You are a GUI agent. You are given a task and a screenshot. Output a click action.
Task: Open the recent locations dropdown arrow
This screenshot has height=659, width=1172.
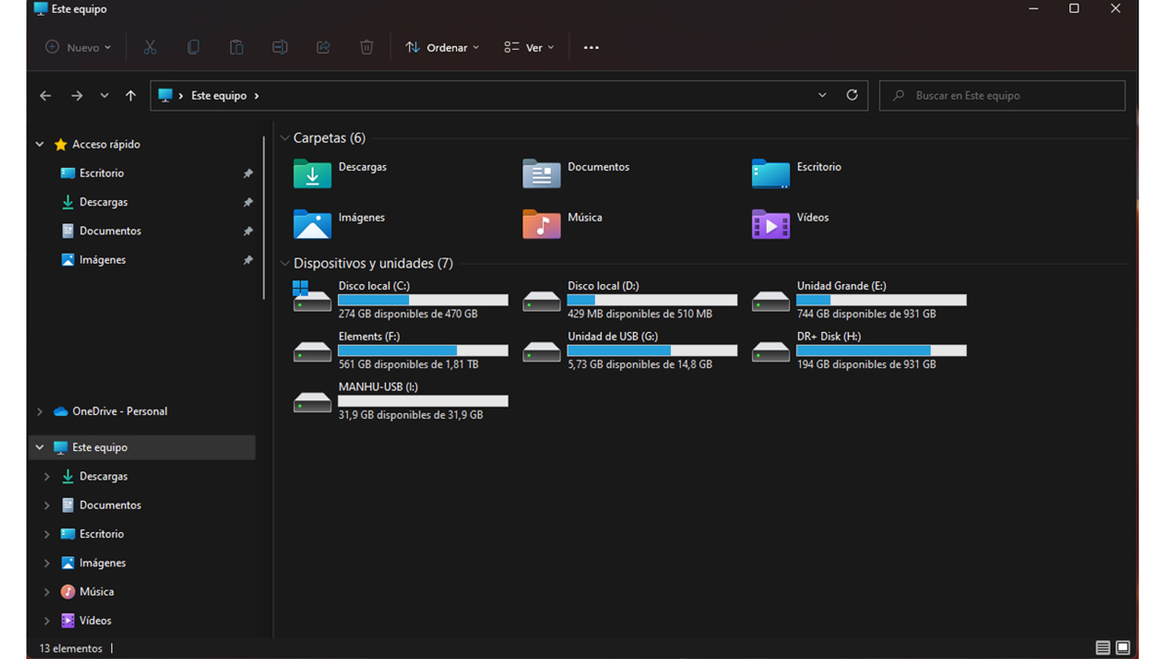click(104, 95)
